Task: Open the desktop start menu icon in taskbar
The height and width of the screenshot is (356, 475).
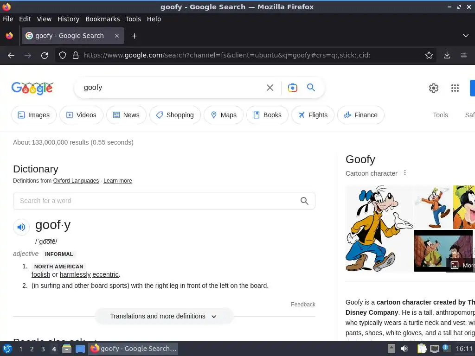Action: (x=7, y=349)
